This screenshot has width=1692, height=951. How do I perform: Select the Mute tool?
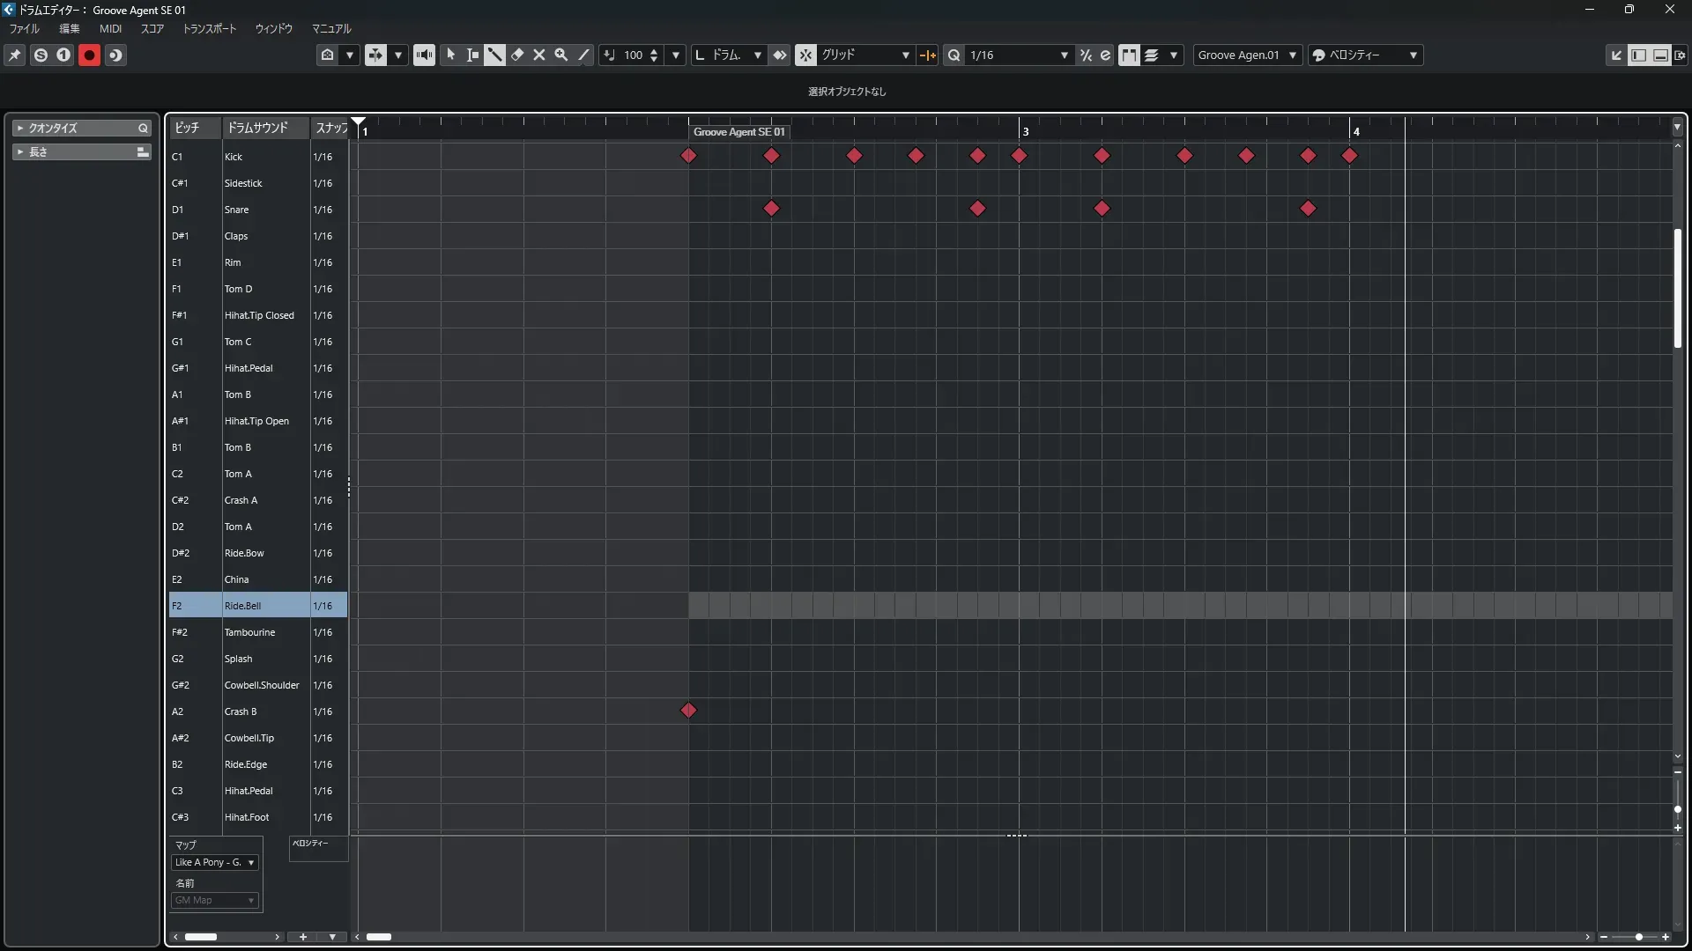[539, 55]
